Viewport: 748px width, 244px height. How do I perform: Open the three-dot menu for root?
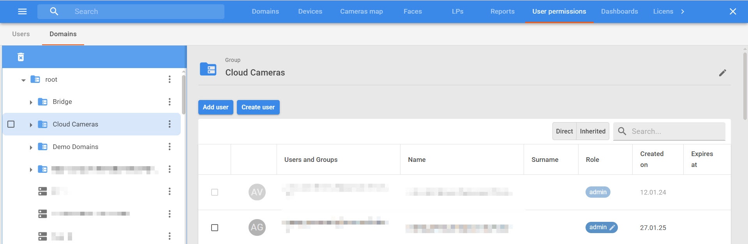(169, 79)
